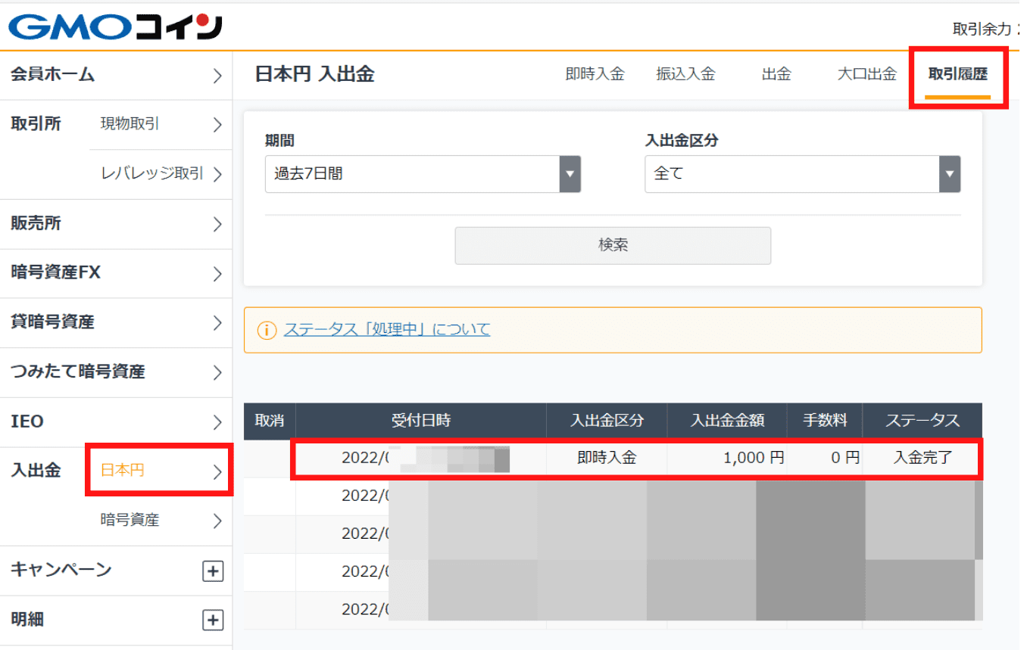Open the ステータス「処理中」について link

(x=387, y=330)
